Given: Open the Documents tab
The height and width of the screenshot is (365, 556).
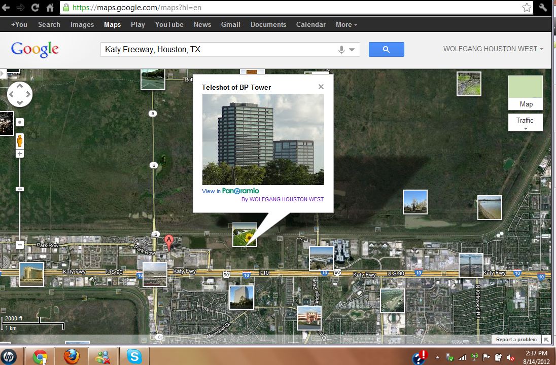Looking at the screenshot, I should click(x=268, y=24).
